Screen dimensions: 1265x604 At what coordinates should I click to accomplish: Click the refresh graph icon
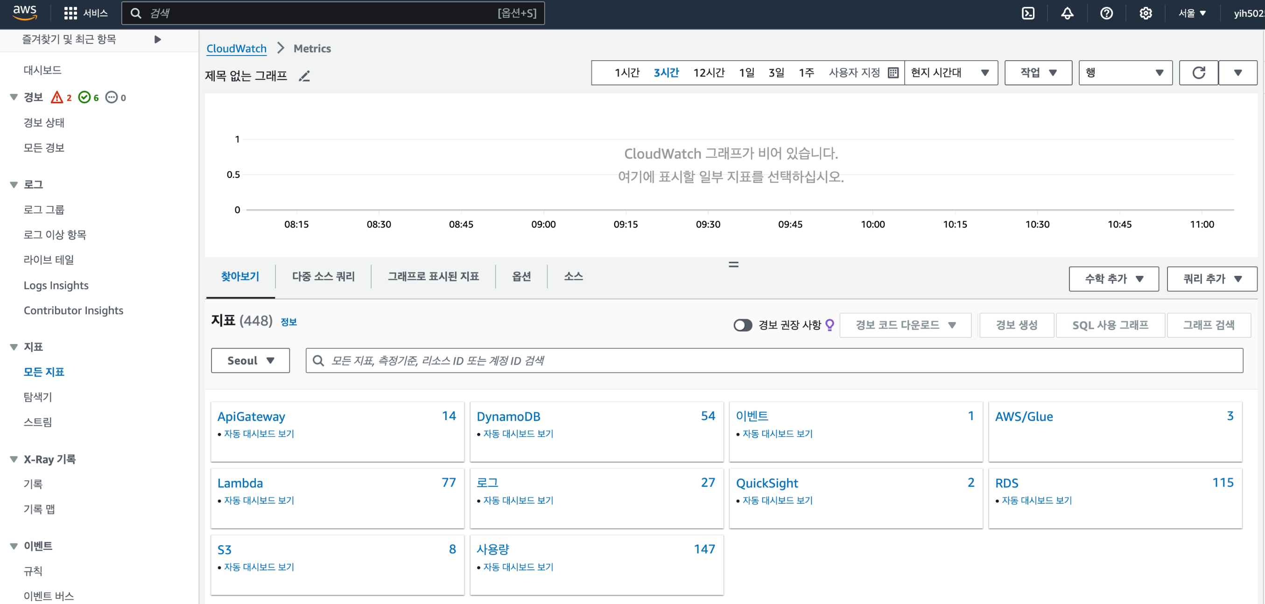tap(1198, 73)
